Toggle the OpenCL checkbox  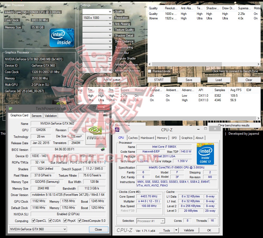[x=33, y=221]
